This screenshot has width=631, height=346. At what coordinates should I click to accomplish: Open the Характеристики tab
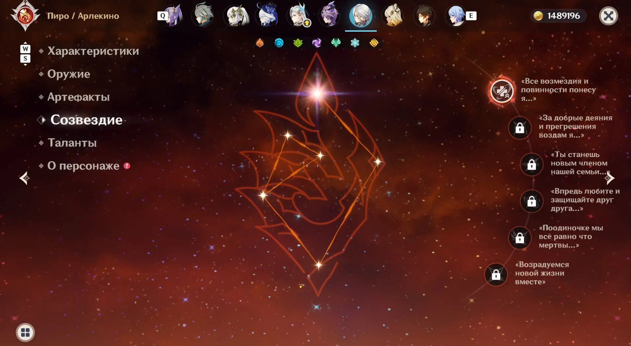(93, 51)
